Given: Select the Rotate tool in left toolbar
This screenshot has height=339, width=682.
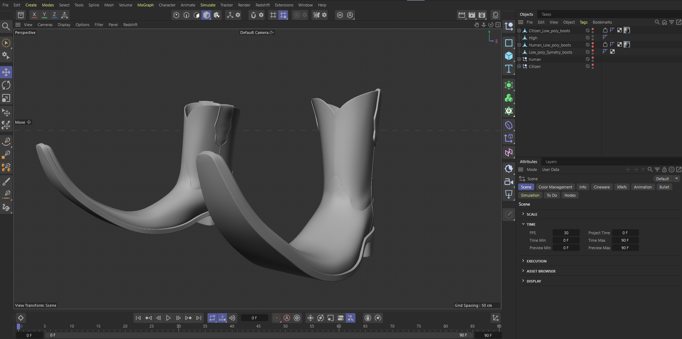Looking at the screenshot, I should (6, 85).
